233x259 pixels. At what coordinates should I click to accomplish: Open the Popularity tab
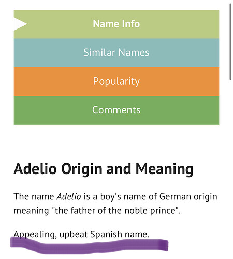[x=116, y=81]
